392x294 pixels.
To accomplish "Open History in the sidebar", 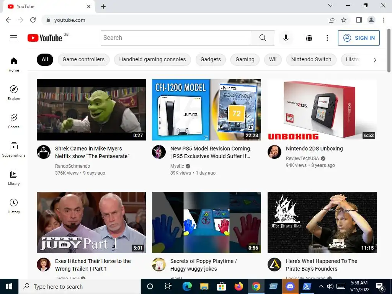I will 14,206.
